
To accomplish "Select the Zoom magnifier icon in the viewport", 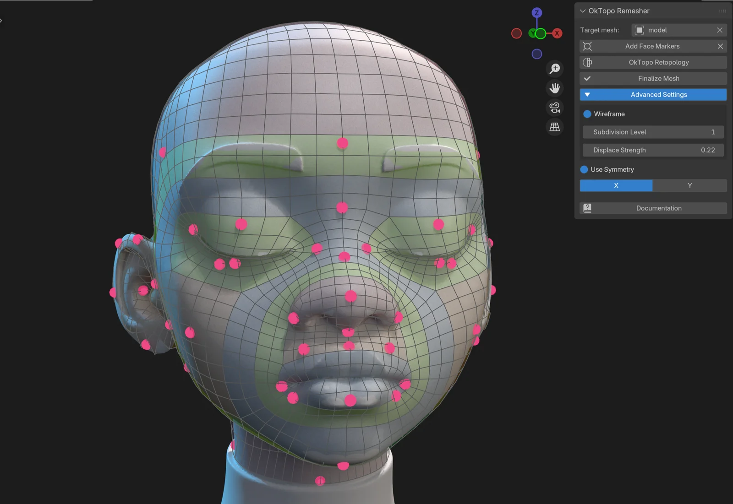I will [x=554, y=68].
